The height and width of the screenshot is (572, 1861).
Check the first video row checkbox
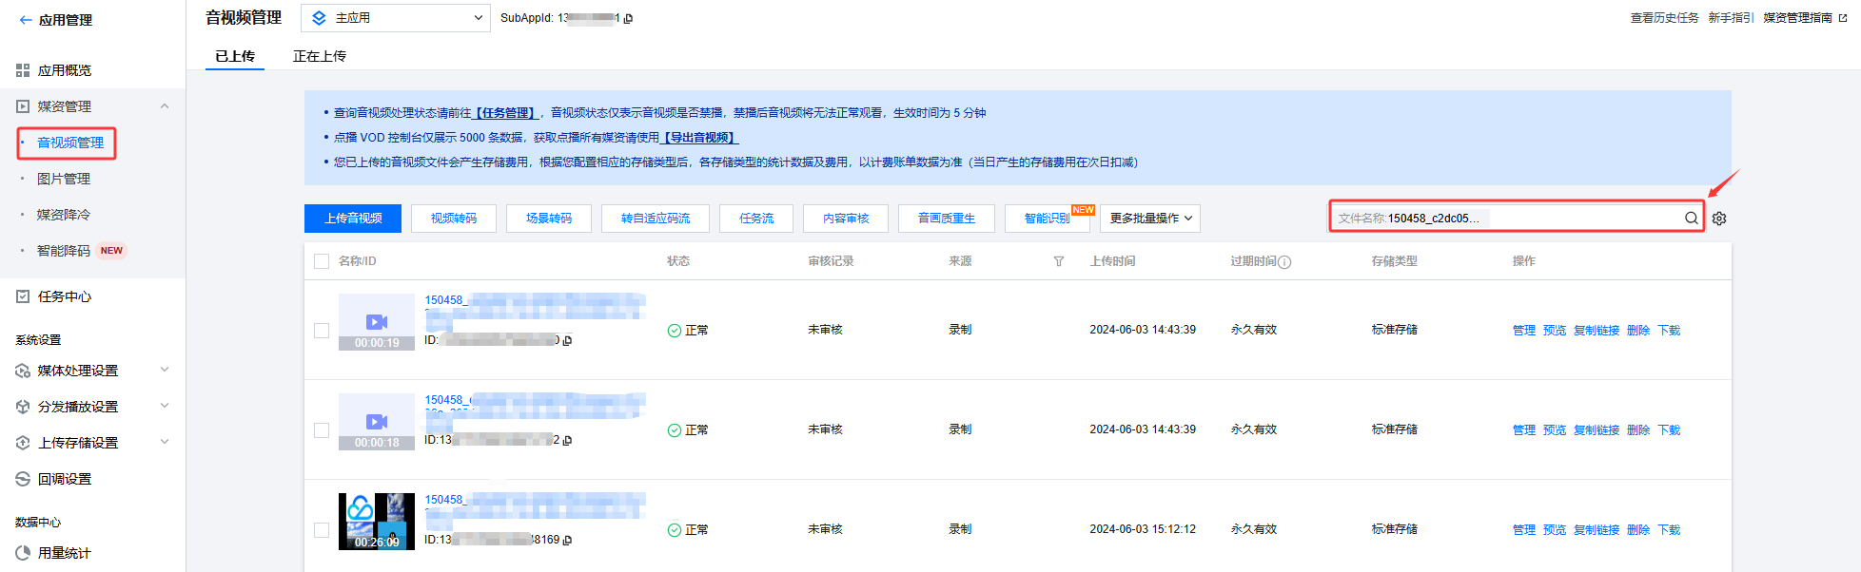point(322,331)
